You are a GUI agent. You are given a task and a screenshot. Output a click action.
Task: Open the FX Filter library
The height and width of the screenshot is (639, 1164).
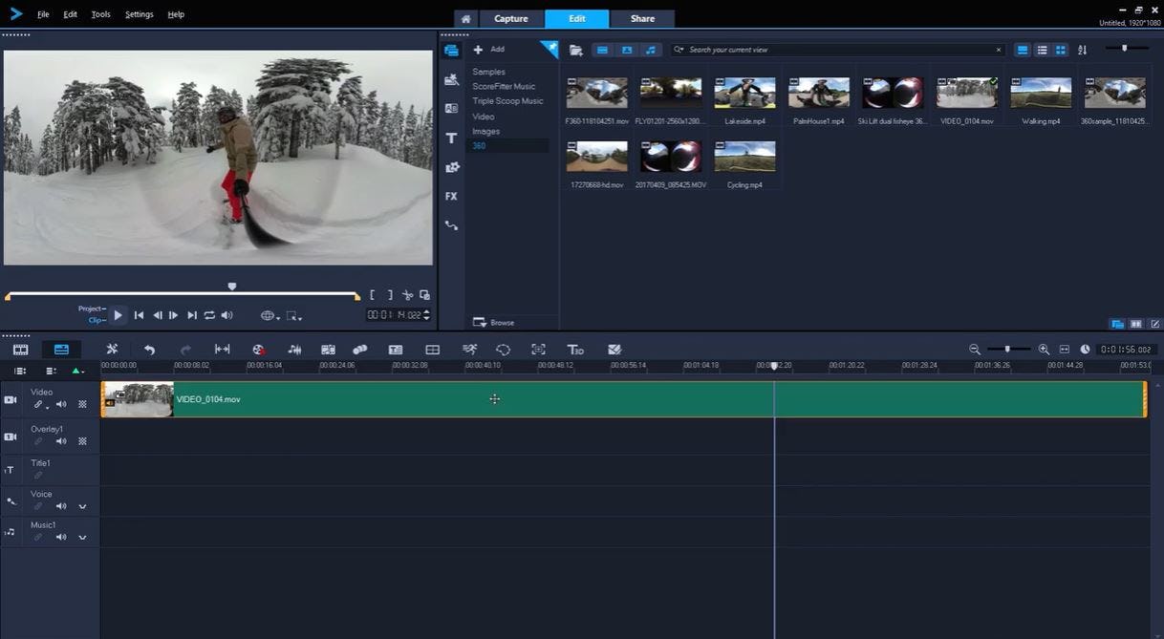click(x=451, y=196)
